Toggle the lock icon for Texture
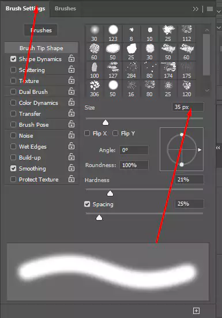The height and width of the screenshot is (318, 222). tap(72, 80)
